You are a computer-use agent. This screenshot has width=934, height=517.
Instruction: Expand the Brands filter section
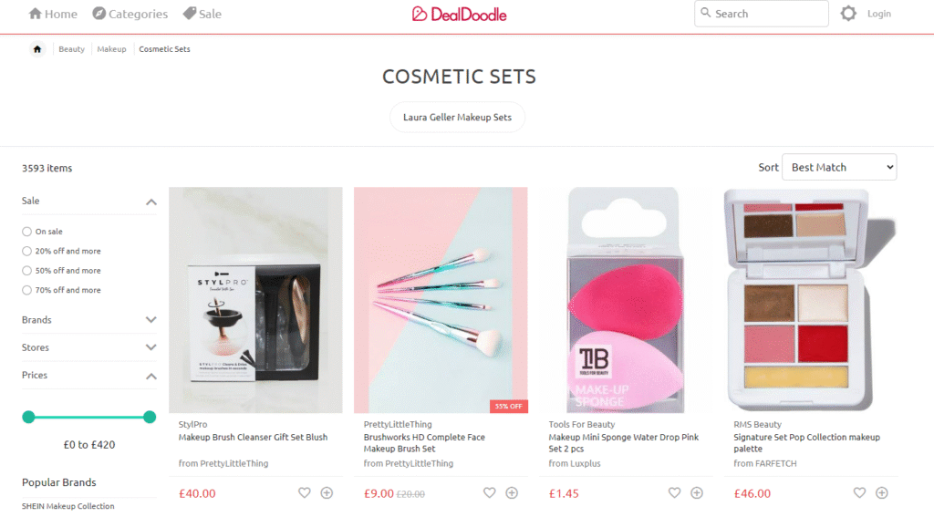[x=89, y=320]
